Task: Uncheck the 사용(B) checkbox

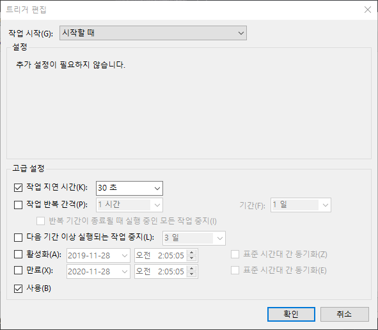Action: [18, 288]
